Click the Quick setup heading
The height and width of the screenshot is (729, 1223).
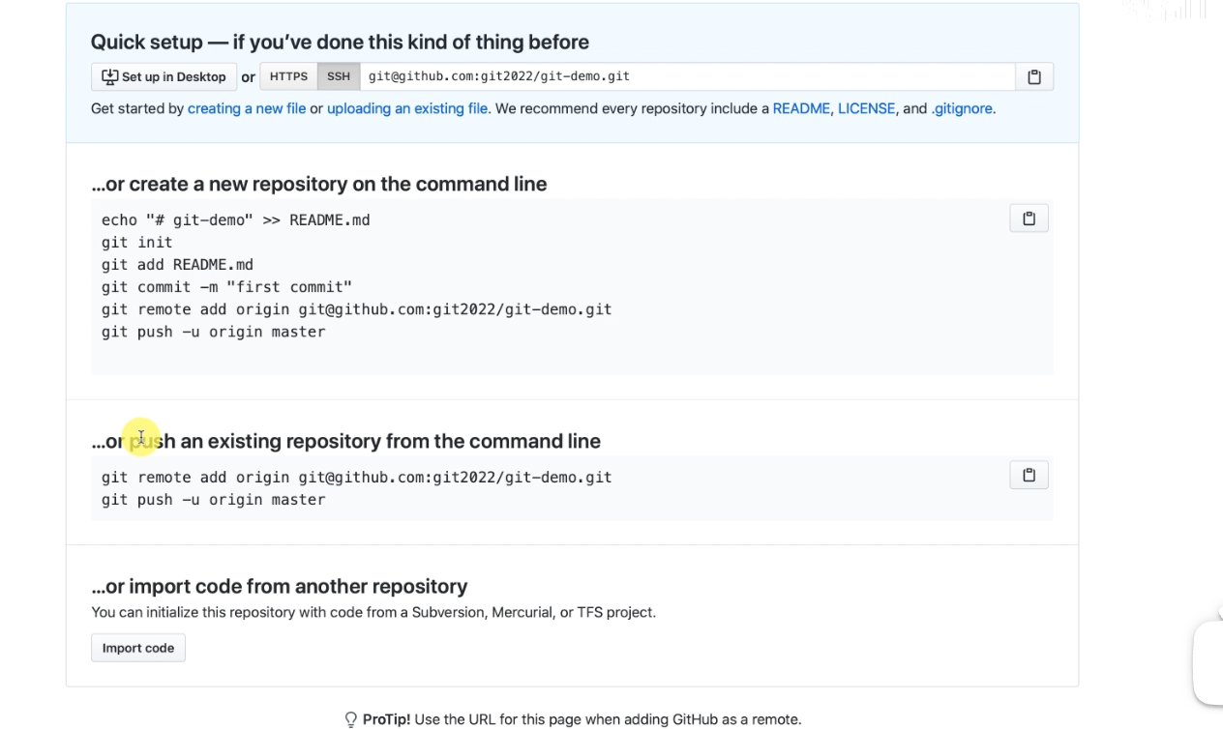[340, 43]
